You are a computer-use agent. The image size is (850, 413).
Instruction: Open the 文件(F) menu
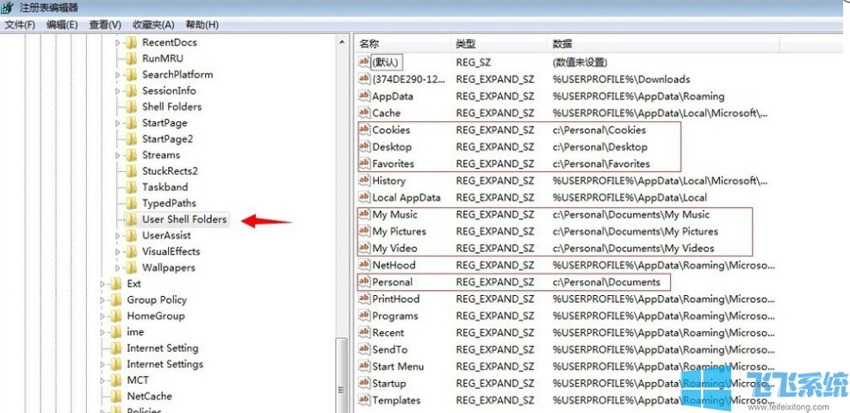coord(20,25)
